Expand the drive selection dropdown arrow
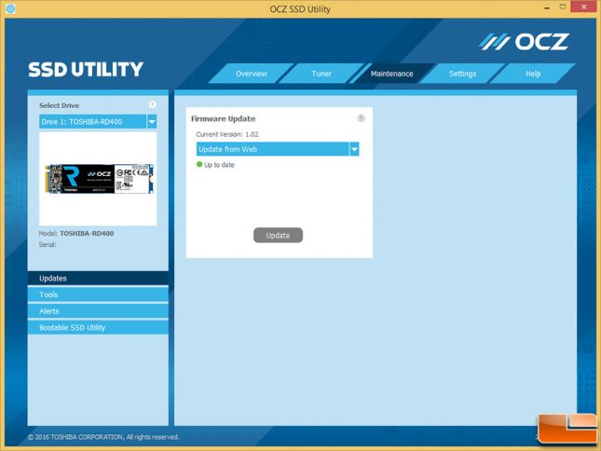The width and height of the screenshot is (601, 451). click(152, 122)
